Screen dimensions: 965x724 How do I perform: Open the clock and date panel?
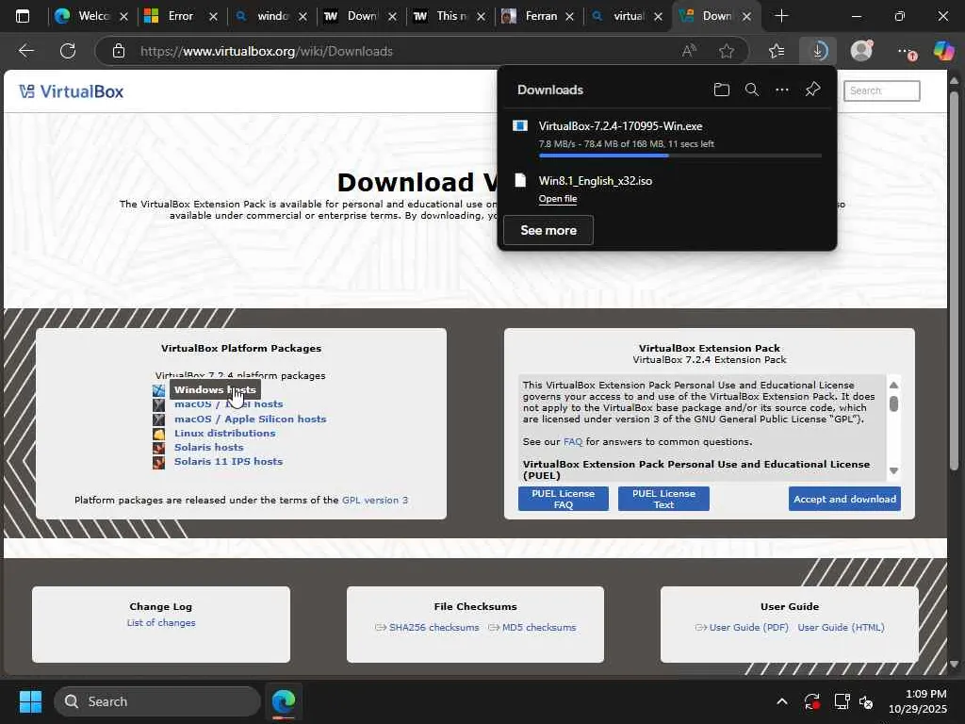[918, 701]
